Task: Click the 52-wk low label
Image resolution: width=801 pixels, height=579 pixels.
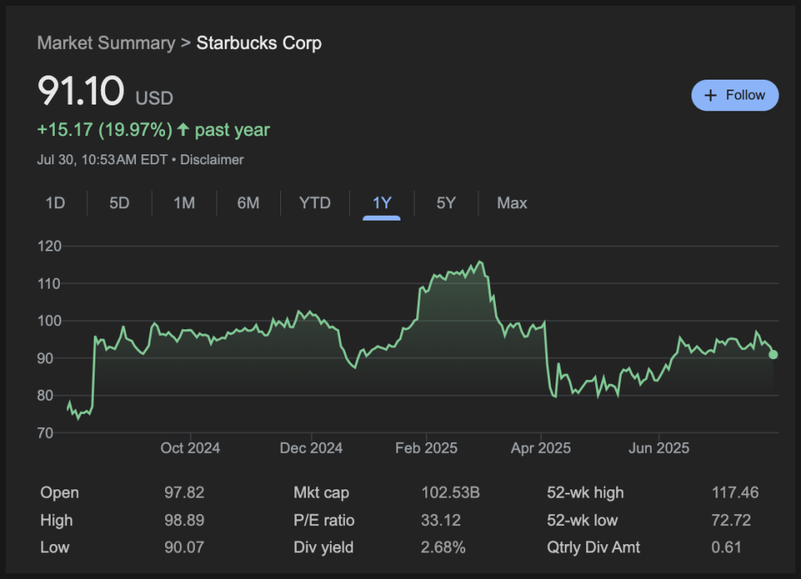Action: click(x=582, y=520)
